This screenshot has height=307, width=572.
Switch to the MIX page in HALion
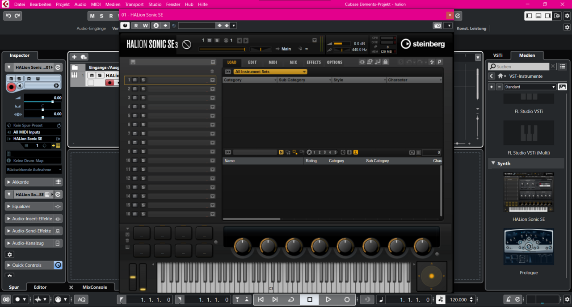293,62
